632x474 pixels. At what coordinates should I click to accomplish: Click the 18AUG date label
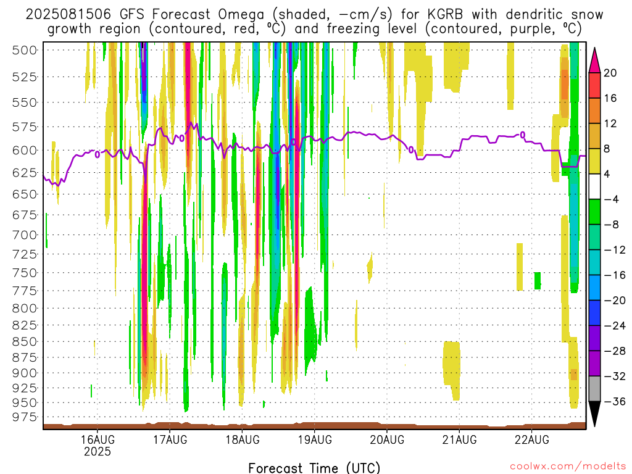pos(242,439)
